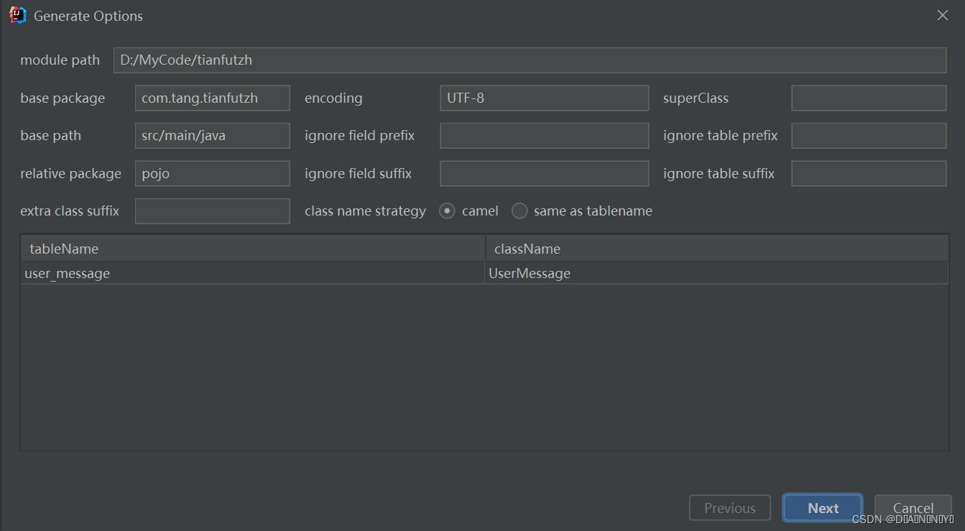Image resolution: width=965 pixels, height=531 pixels.
Task: Click the 'ignore field prefix' label
Action: [x=359, y=136]
